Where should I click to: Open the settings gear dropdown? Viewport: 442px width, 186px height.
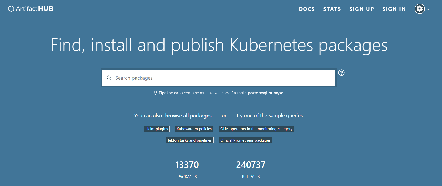pyautogui.click(x=422, y=9)
